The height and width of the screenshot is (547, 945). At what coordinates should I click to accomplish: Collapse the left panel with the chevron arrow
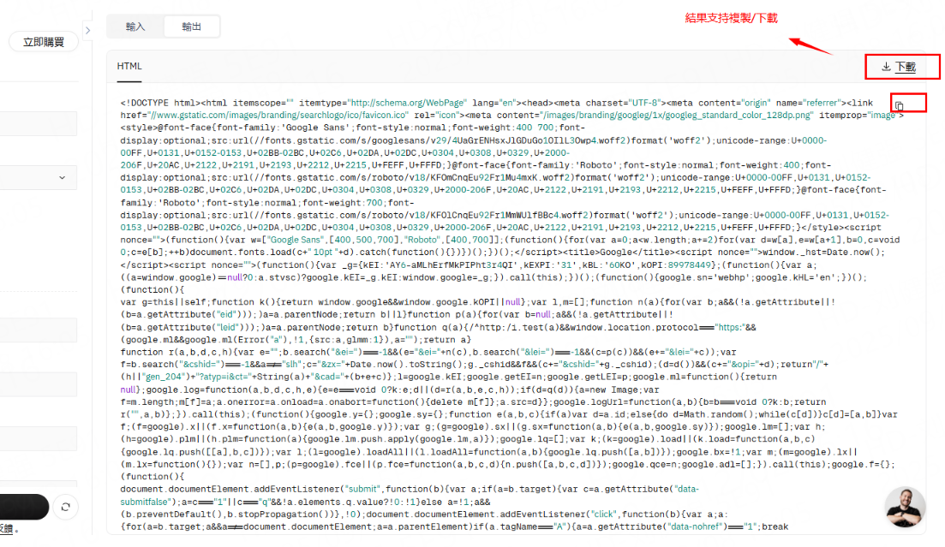click(87, 31)
